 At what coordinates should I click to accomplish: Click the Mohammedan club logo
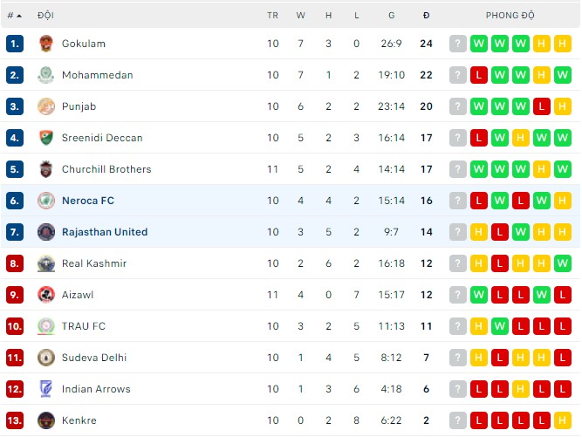point(46,75)
